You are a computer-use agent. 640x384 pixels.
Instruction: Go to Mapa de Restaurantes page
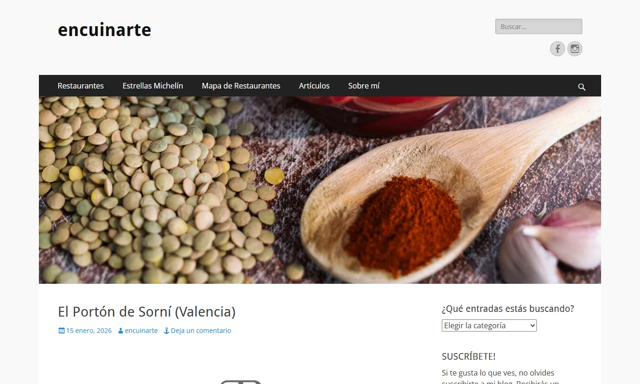[x=241, y=86]
